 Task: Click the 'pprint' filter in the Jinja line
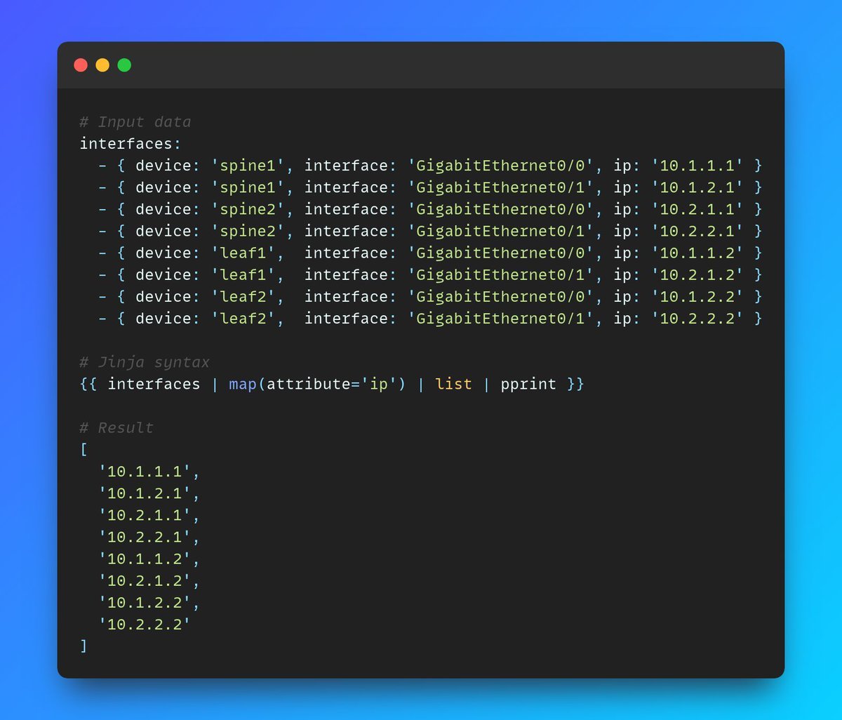(528, 384)
